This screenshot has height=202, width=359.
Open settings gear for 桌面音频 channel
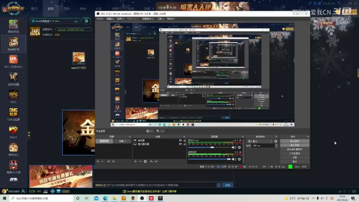pos(239,159)
